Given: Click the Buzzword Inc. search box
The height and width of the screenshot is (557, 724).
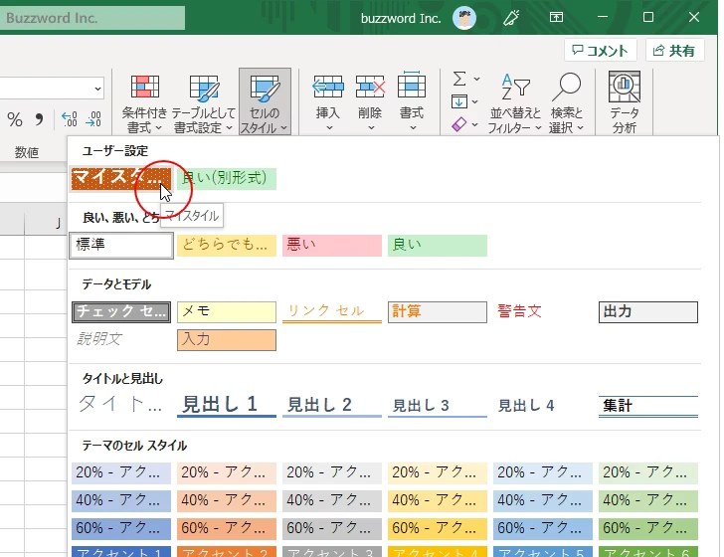Looking at the screenshot, I should pos(92,18).
